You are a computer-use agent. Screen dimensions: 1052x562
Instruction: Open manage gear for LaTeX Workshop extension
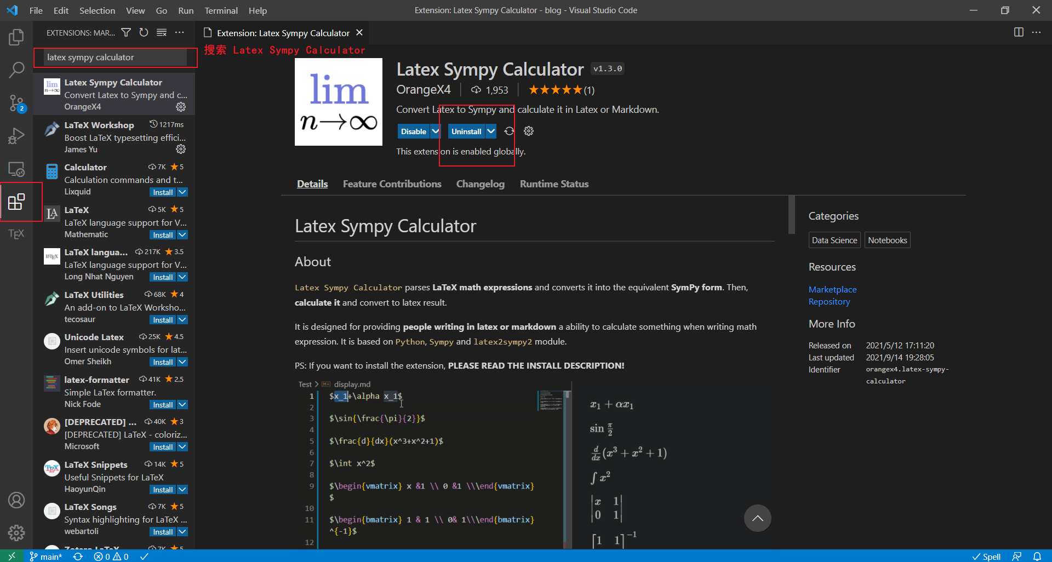point(181,149)
